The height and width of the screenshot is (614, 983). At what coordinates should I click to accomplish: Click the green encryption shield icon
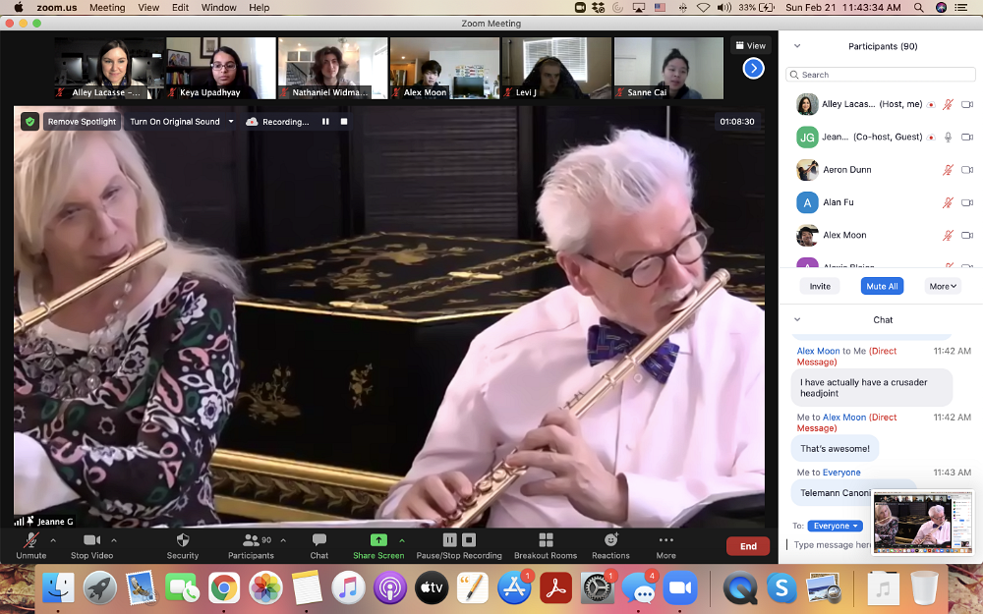click(29, 122)
